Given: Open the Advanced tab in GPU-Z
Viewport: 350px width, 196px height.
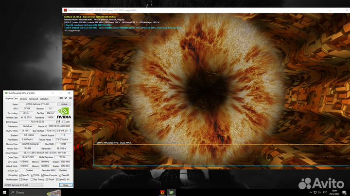Looking at the screenshot, I should (33, 98).
